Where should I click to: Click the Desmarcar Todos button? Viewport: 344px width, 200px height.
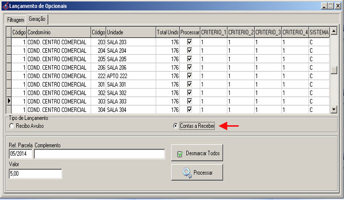pyautogui.click(x=197, y=153)
